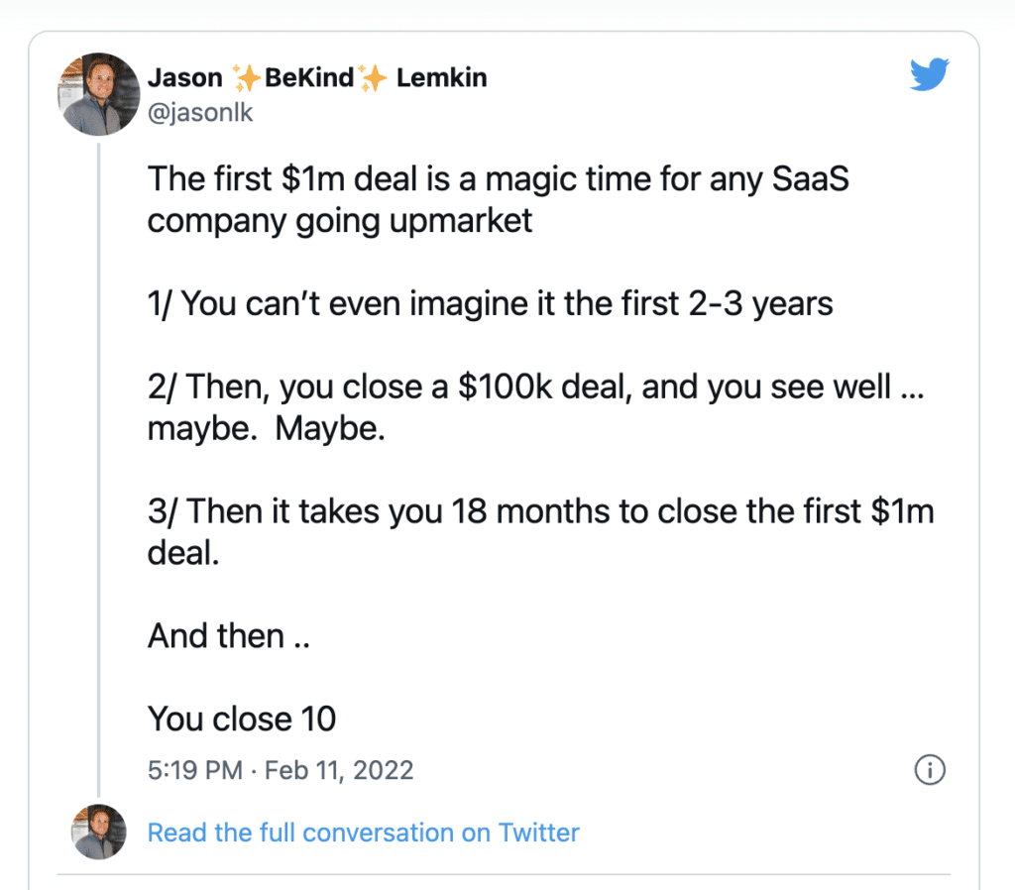This screenshot has width=1015, height=890.
Task: Click the small avatar beside conversation link
Action: pos(98,832)
